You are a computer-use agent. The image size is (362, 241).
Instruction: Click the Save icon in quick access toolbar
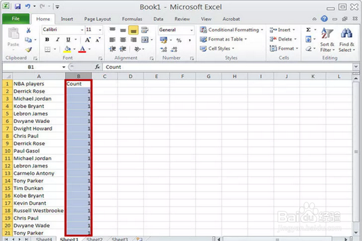tap(17, 7)
